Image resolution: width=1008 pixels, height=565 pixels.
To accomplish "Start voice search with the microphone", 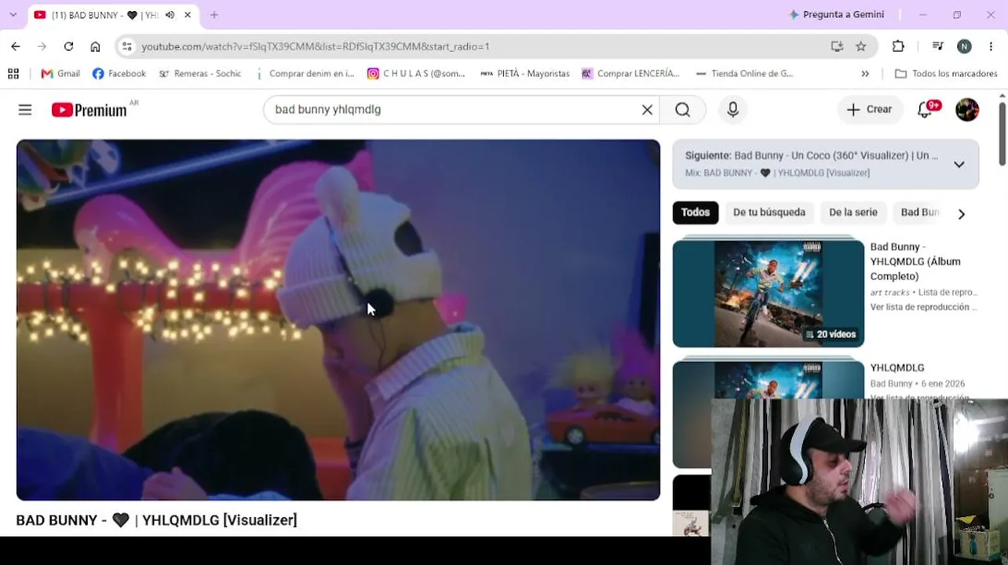I will click(732, 110).
